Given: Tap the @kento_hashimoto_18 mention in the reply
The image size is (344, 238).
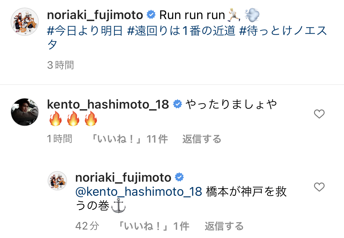Looking at the screenshot, I should 139,192.
